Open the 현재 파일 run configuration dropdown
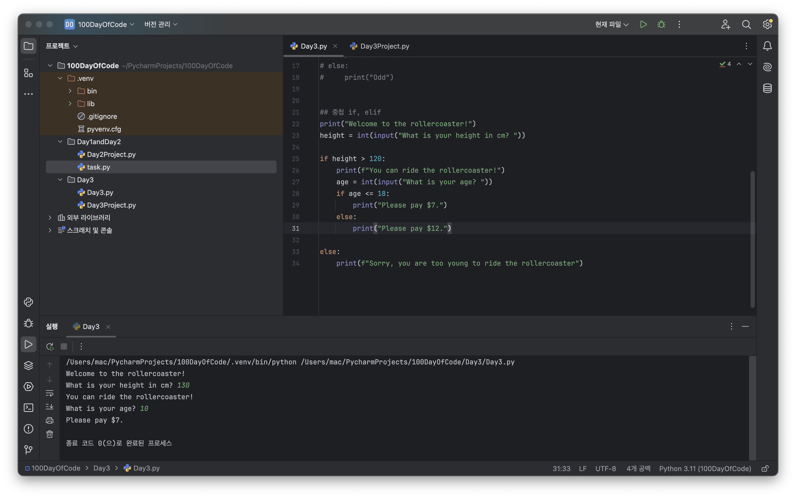 tap(612, 24)
